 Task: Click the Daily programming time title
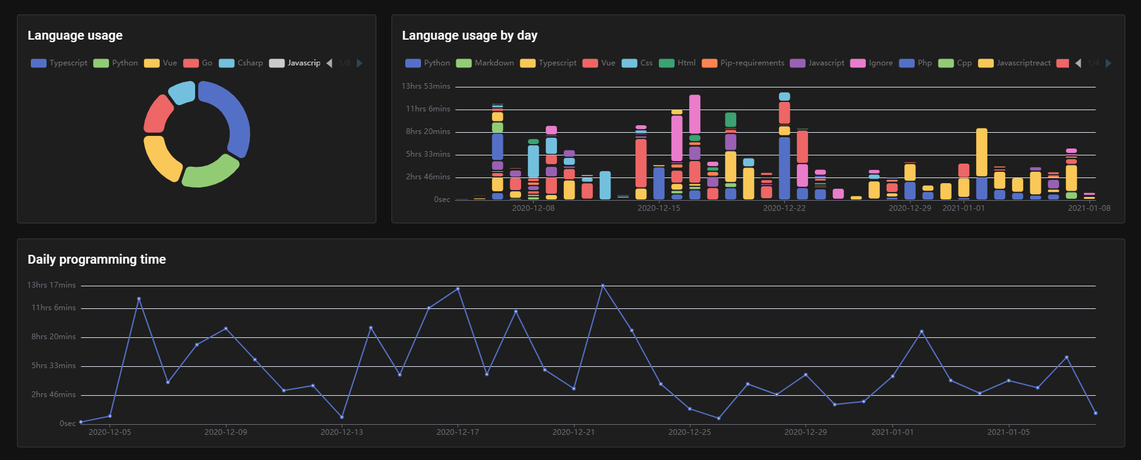pyautogui.click(x=97, y=259)
